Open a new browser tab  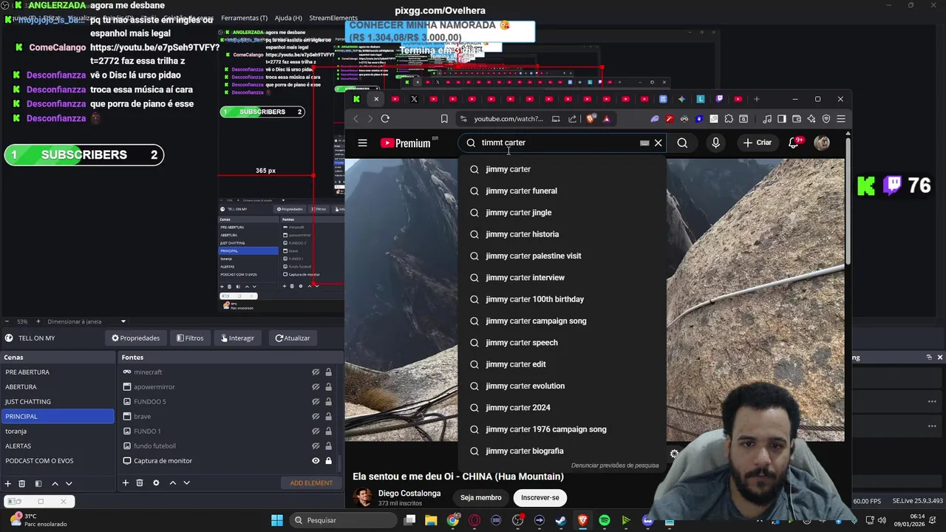(756, 99)
